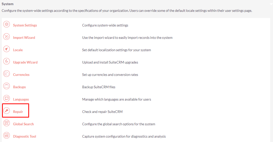Go to the Locale settings link
The width and height of the screenshot is (273, 142).
[x=18, y=50]
